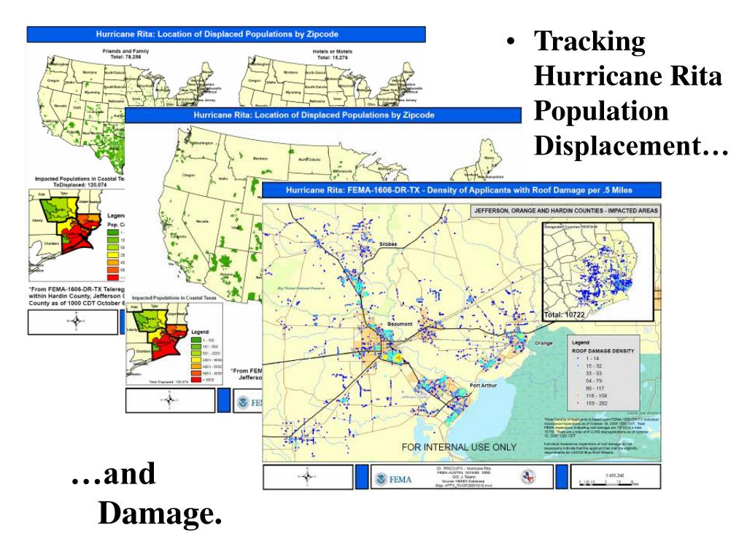Image resolution: width=747 pixels, height=560 pixels.
Task: Click the 'Nevada' state label on middle map
Action: tap(202, 222)
